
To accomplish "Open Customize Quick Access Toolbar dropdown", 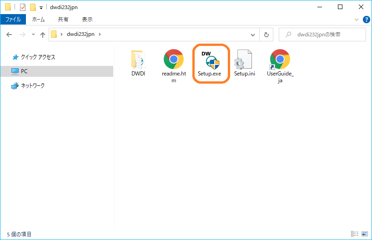I will click(41, 8).
